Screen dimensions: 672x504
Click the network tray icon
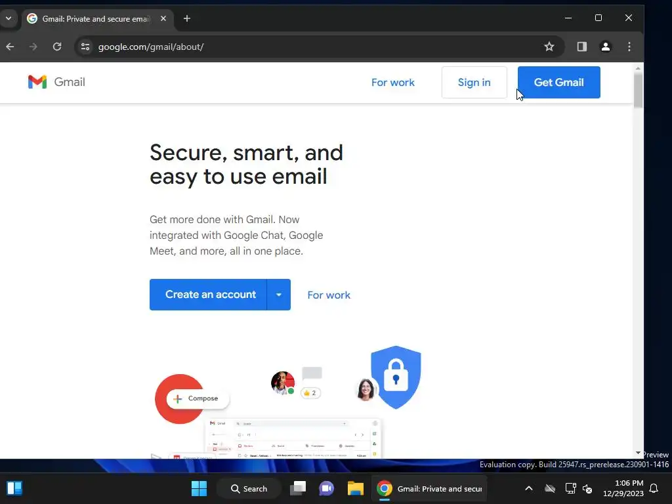[570, 488]
